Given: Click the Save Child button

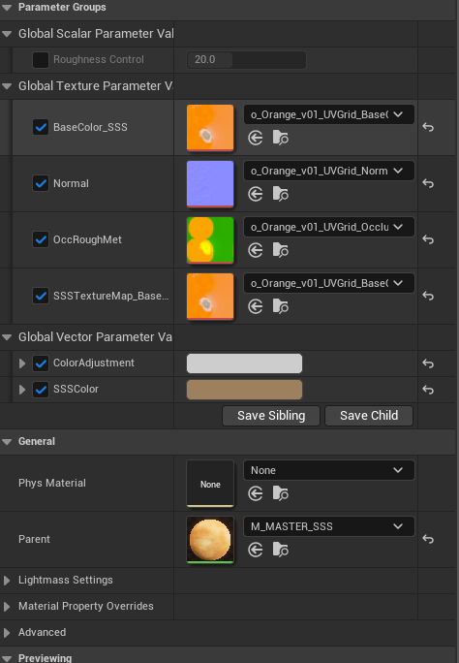Looking at the screenshot, I should [x=369, y=416].
